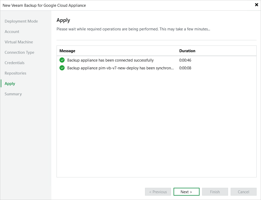Viewport: 261px width, 200px height.
Task: Click the Next button
Action: coord(187,192)
